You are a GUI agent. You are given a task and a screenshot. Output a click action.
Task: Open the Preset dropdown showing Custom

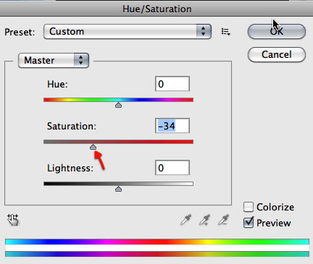(x=128, y=31)
